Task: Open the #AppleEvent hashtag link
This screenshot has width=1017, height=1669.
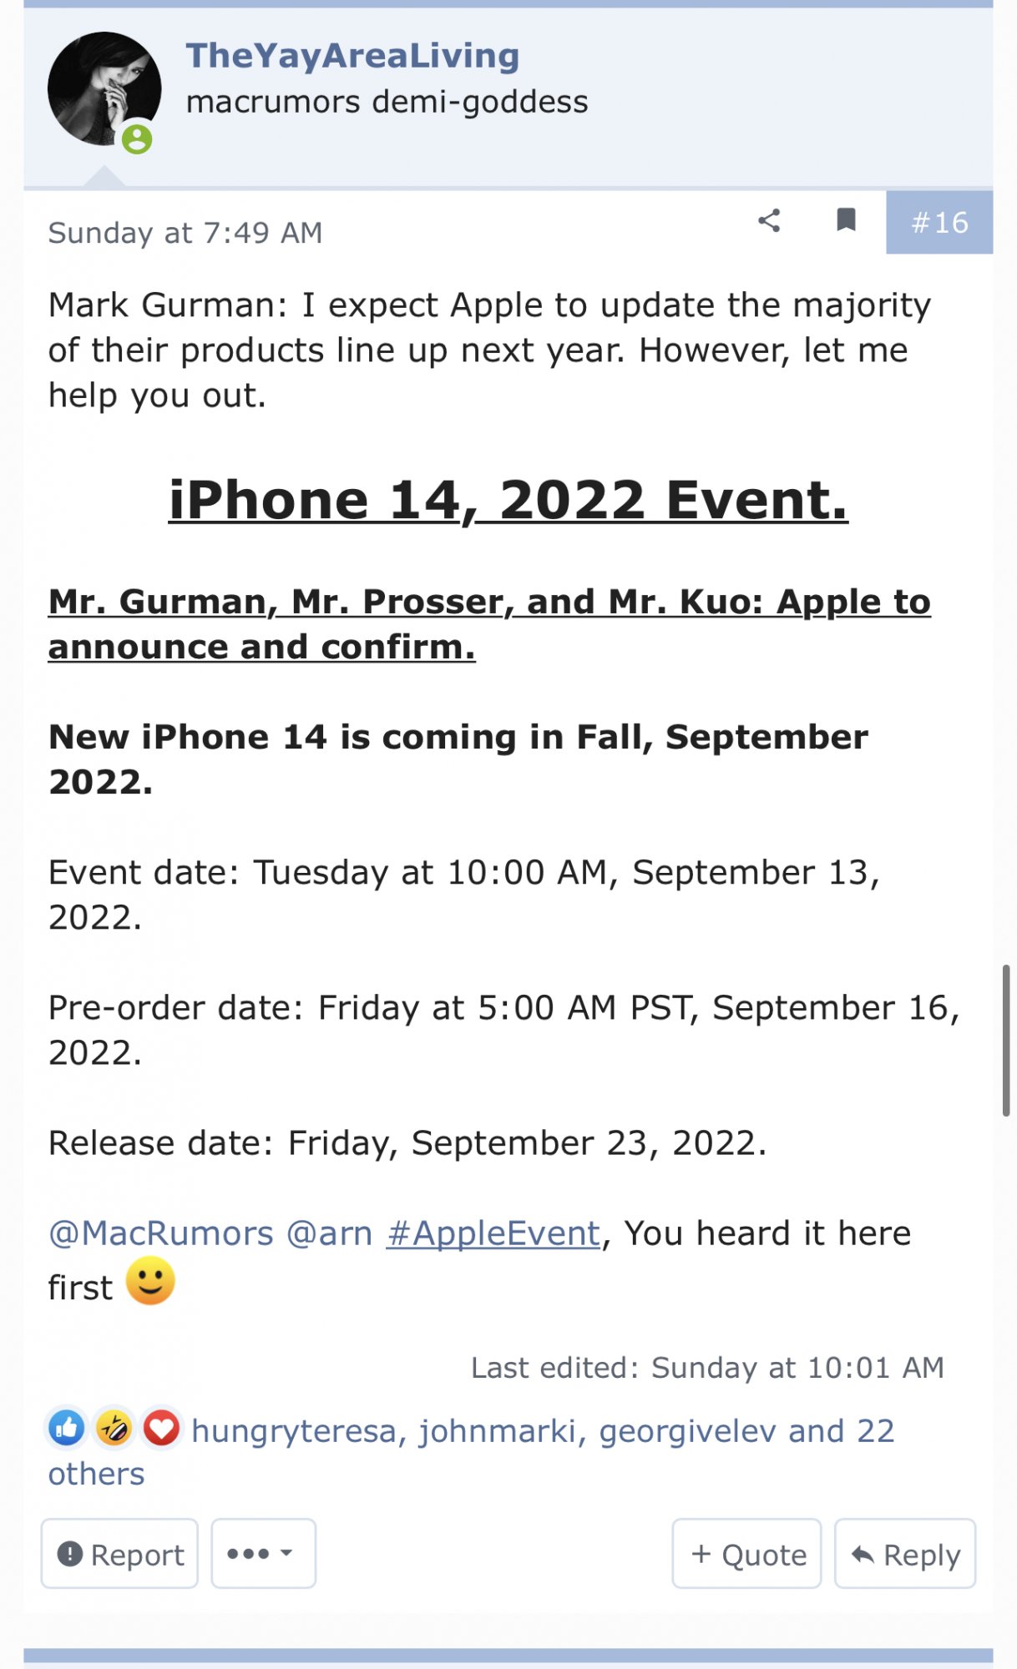Action: tap(493, 1233)
